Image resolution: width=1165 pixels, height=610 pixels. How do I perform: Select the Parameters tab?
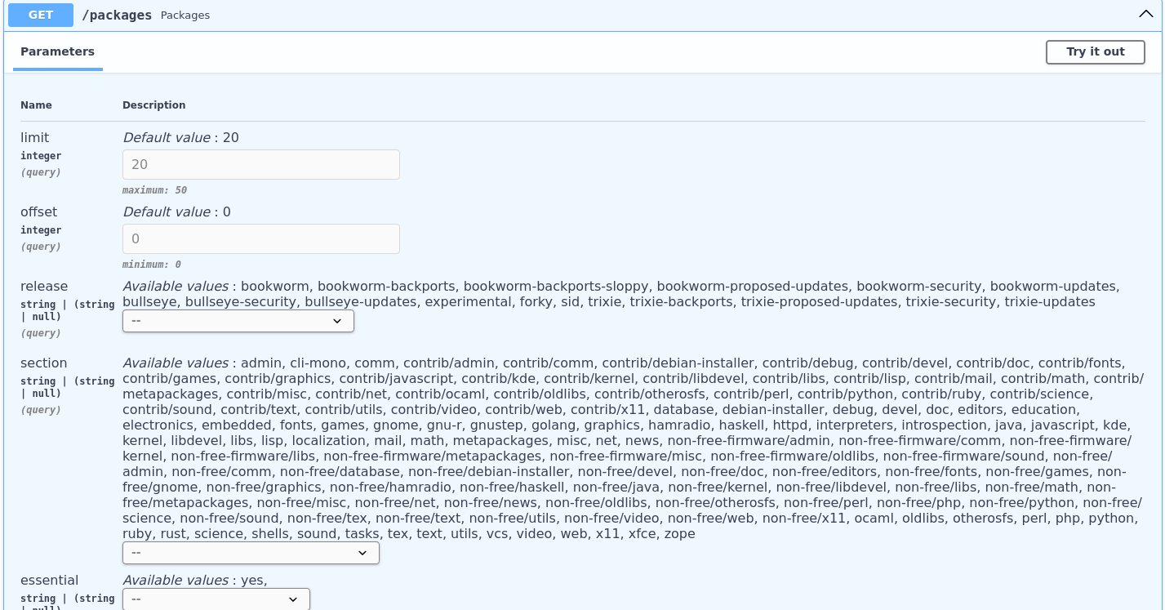point(57,51)
